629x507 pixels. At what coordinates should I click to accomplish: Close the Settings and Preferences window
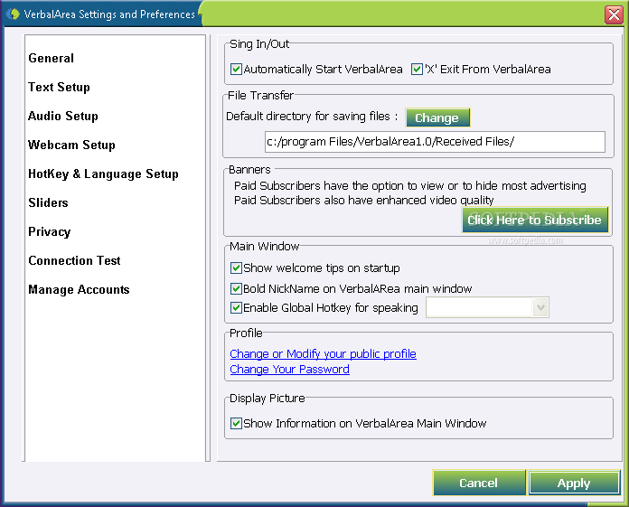coord(614,14)
